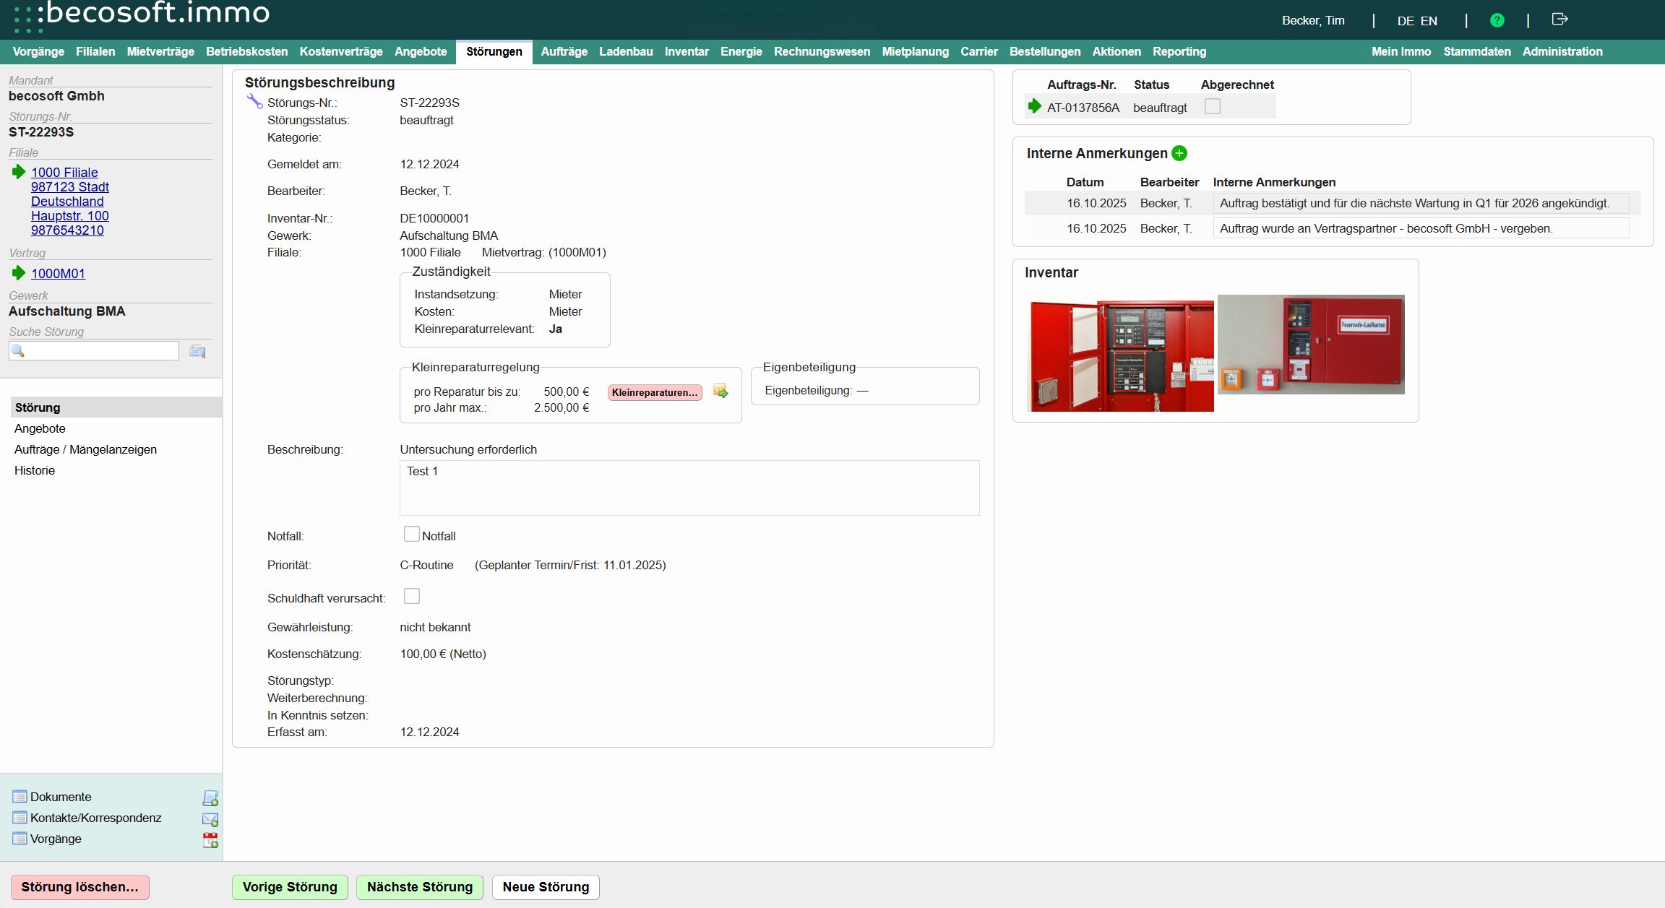Image resolution: width=1665 pixels, height=908 pixels.
Task: Click the search card icon beside Suche Störung
Action: tap(197, 351)
